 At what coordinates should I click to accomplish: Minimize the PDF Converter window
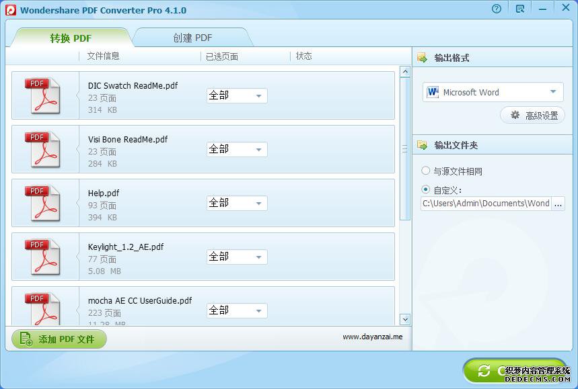(x=542, y=9)
